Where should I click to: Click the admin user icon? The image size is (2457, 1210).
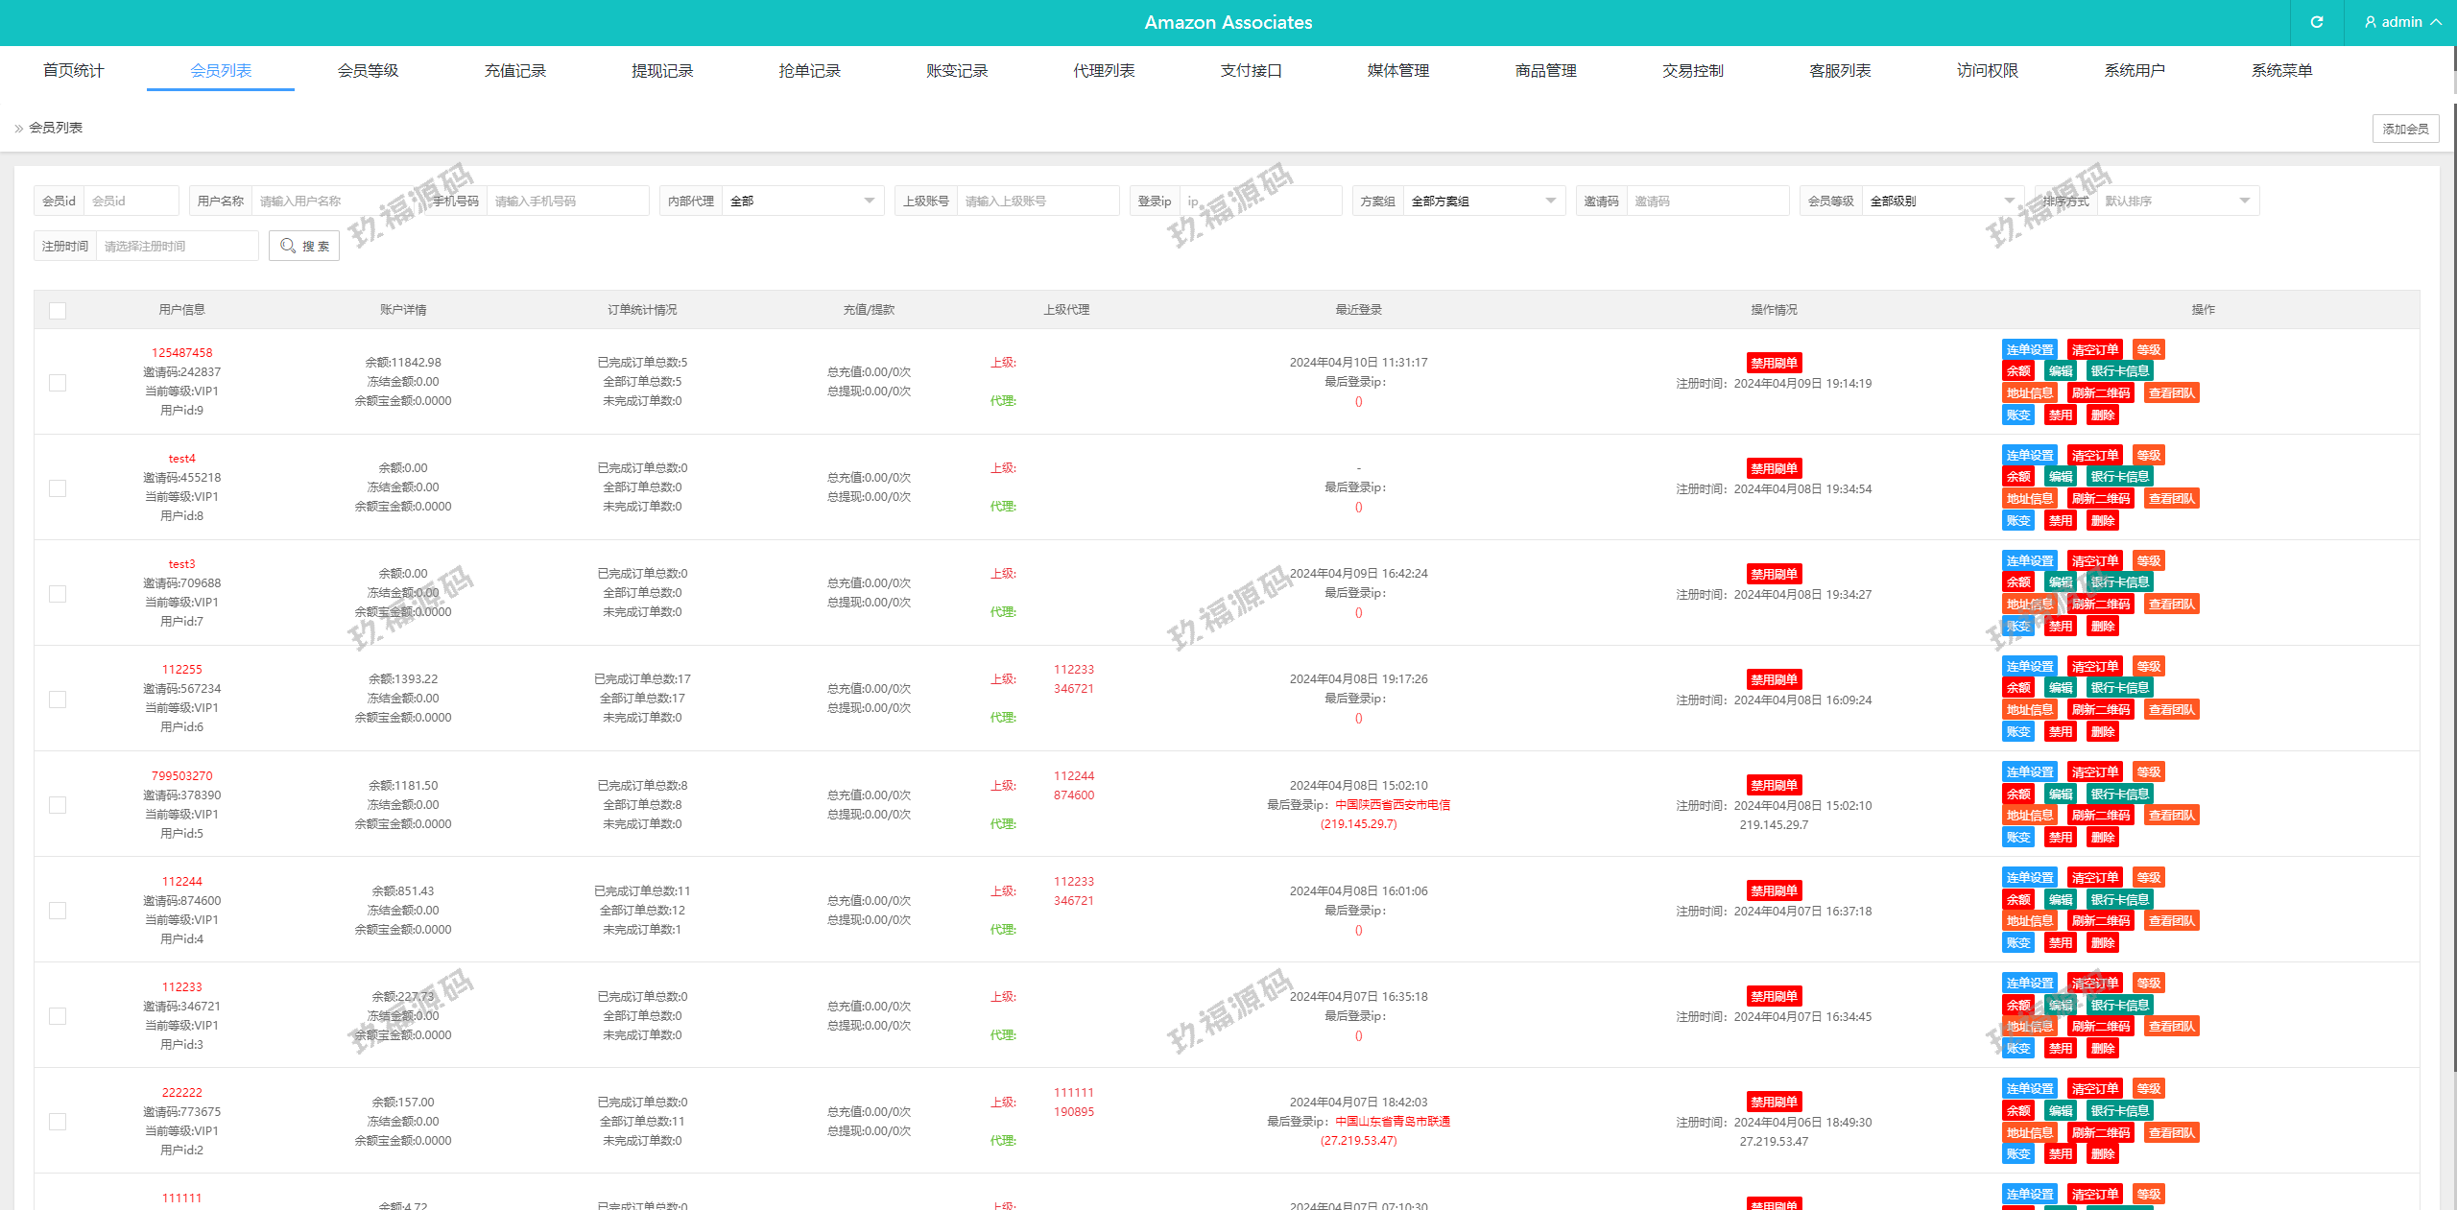point(2371,22)
